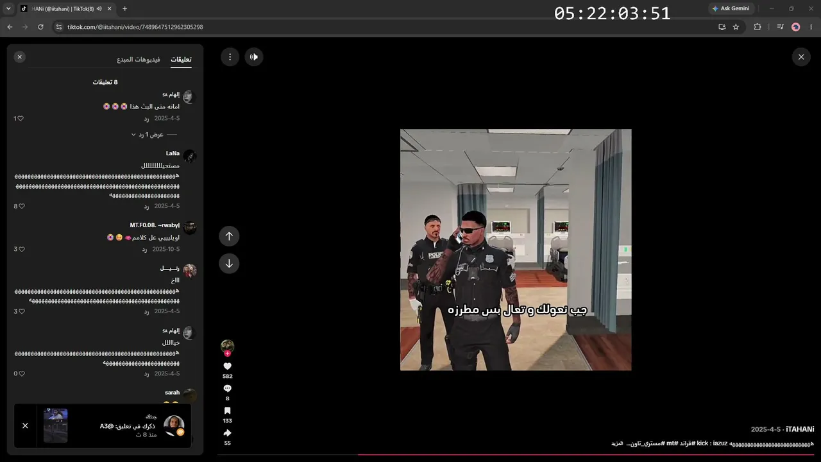Open profile avatar beside the 'خيااللل' comment
Screen dimensions: 821x462
(189, 332)
